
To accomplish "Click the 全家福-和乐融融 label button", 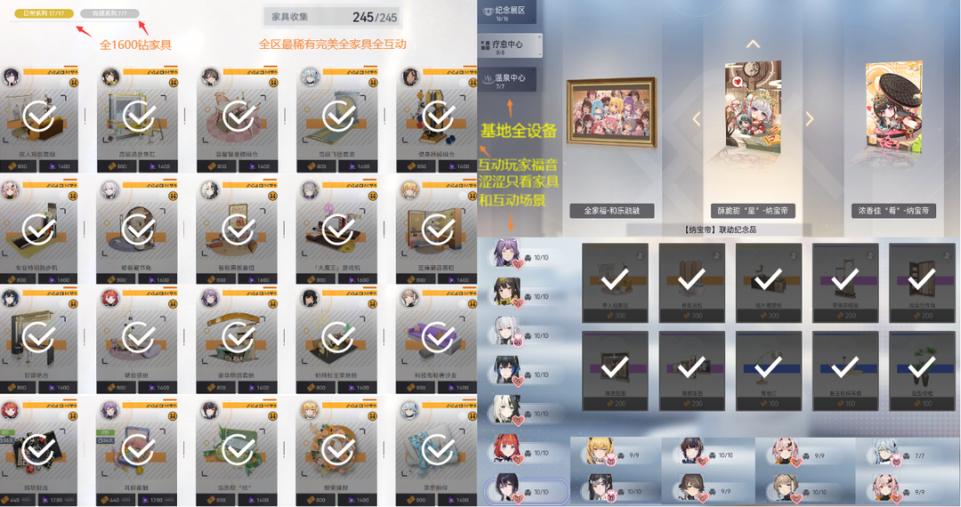I will pos(611,211).
